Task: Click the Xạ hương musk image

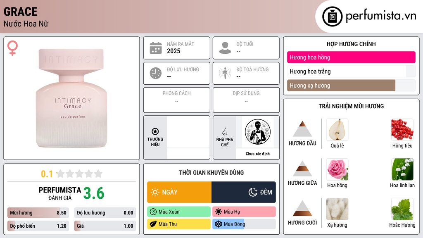Action: click(337, 209)
